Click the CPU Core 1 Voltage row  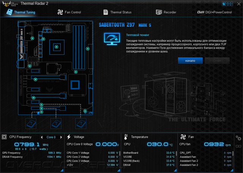coord(92,153)
